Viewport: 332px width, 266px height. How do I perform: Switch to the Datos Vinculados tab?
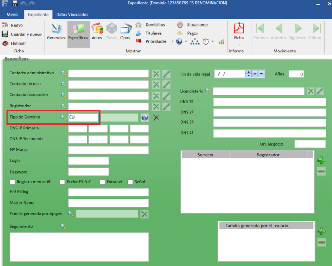coord(72,15)
